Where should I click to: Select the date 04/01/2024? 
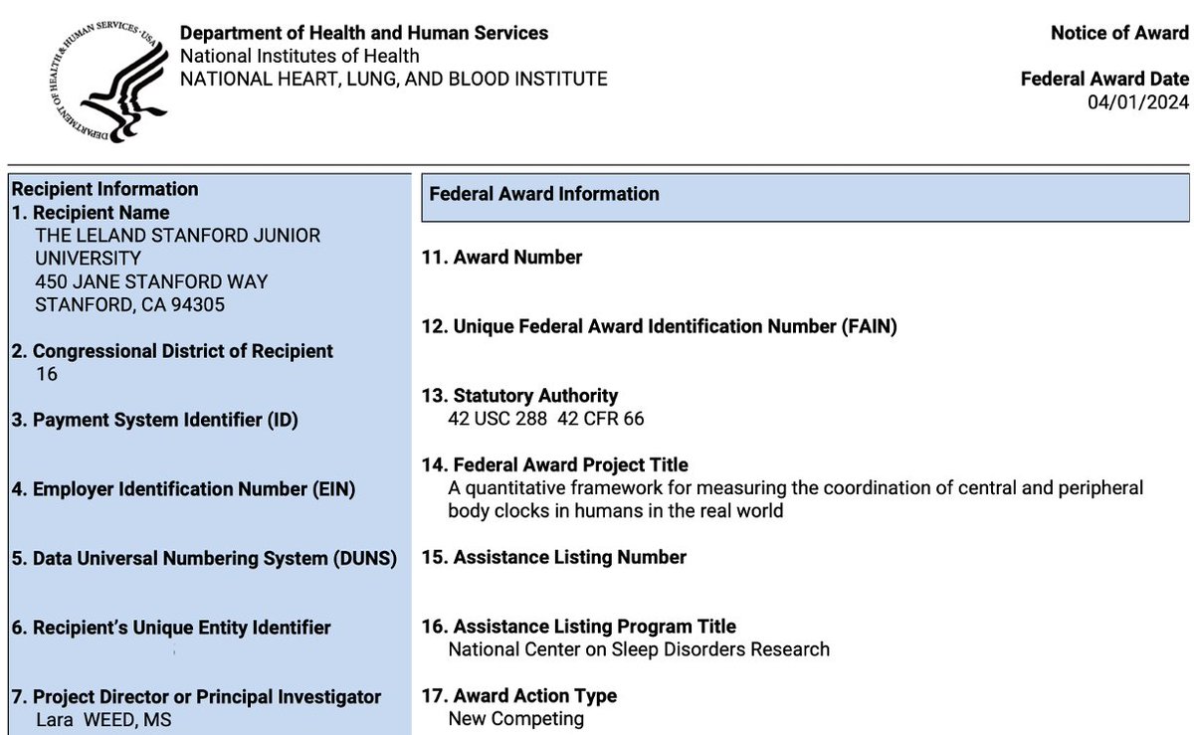(x=1138, y=102)
